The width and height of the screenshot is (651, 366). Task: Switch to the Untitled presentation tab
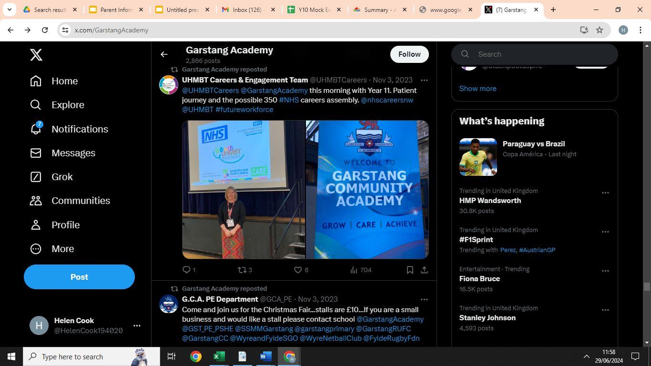(x=182, y=10)
